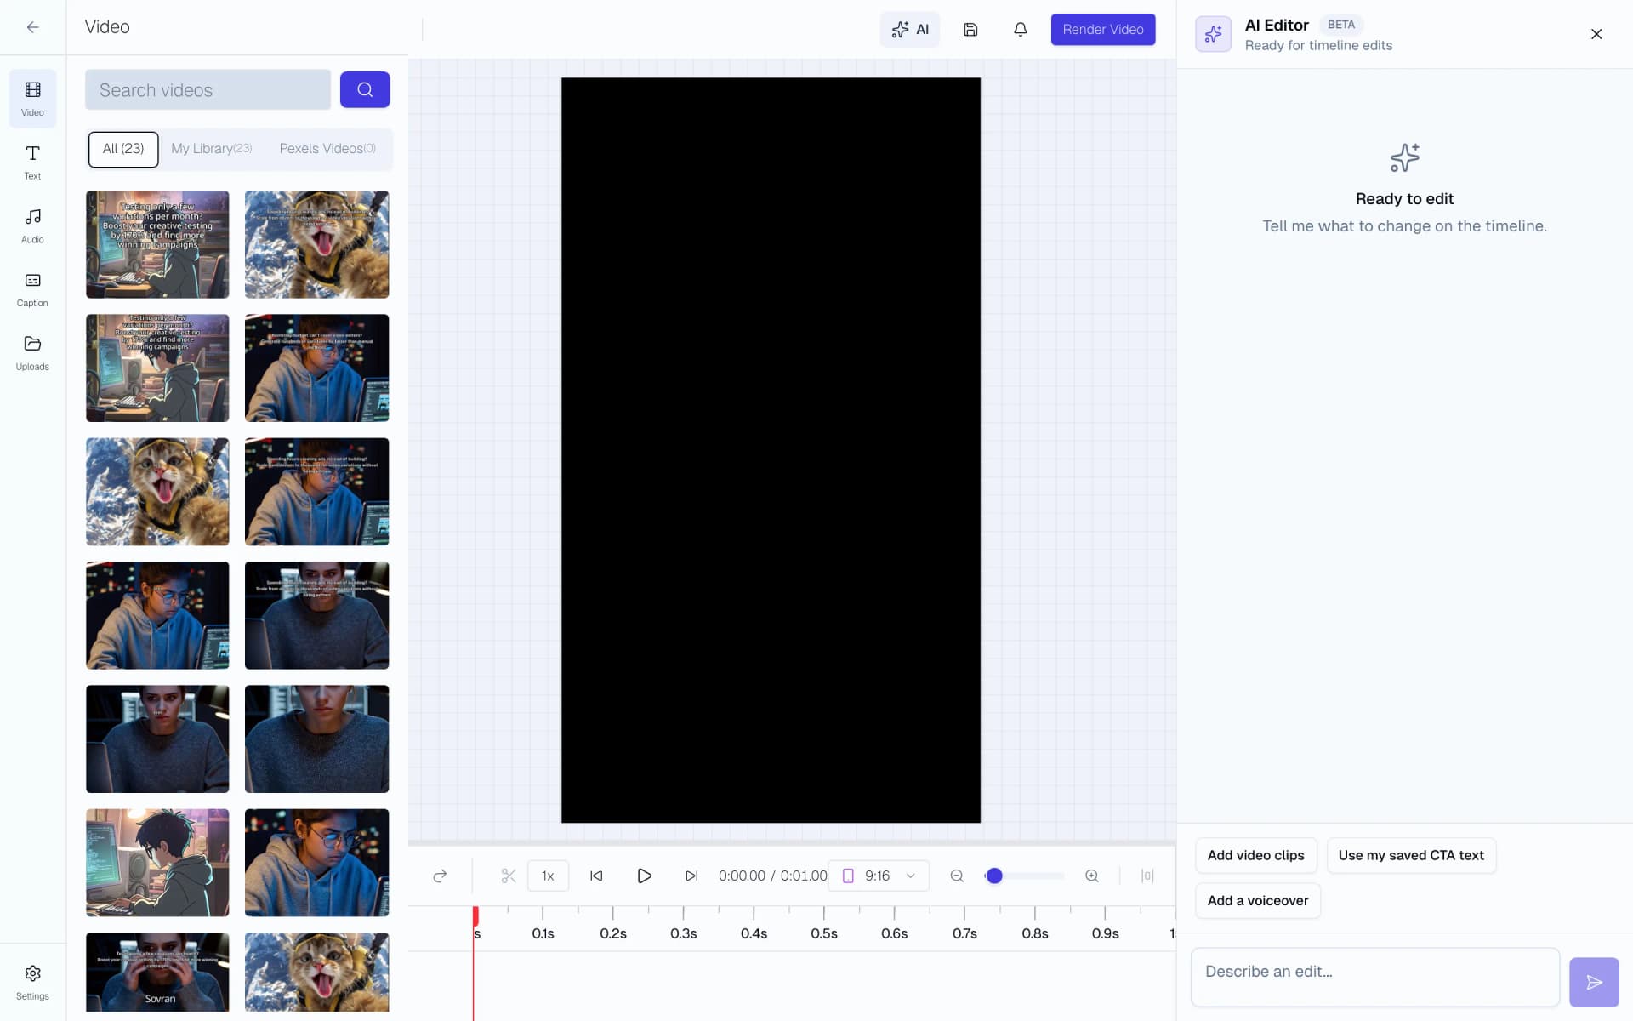Click the save project icon in the toolbar
Viewport: 1633px width, 1021px height.
(x=970, y=29)
